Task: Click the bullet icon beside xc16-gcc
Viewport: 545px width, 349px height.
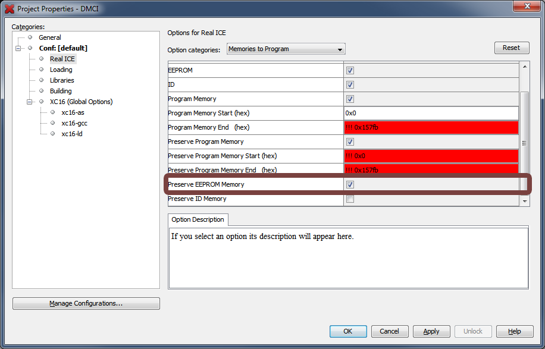Action: click(53, 123)
